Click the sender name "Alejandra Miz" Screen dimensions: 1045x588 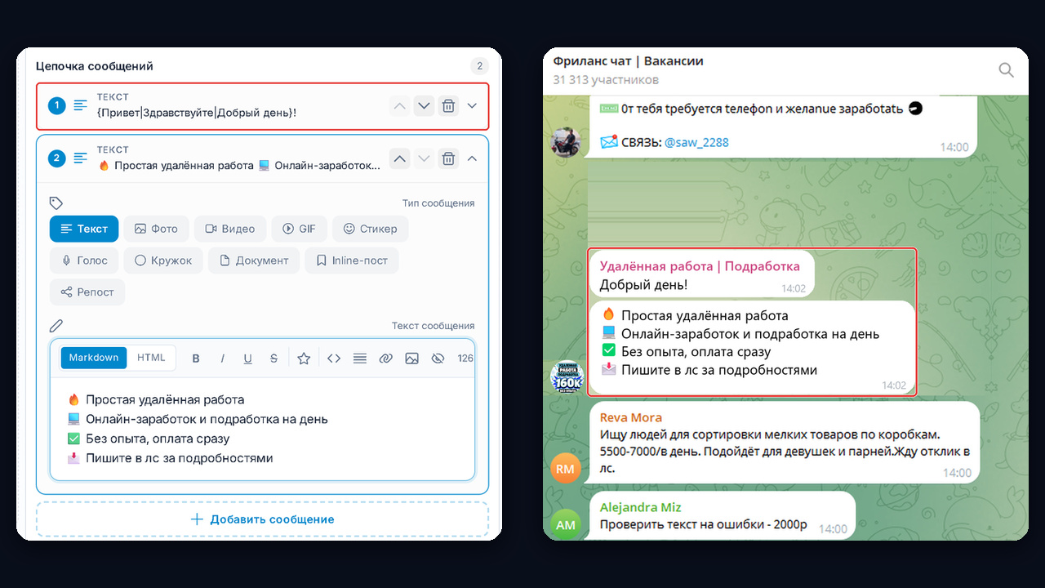click(640, 507)
